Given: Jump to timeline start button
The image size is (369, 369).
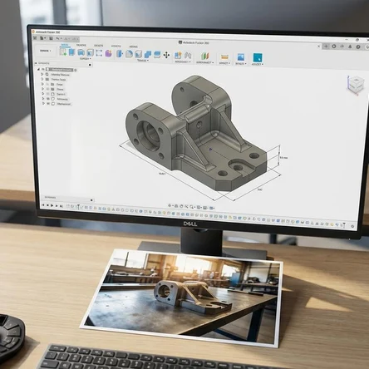Looking at the screenshot, I should (42, 205).
